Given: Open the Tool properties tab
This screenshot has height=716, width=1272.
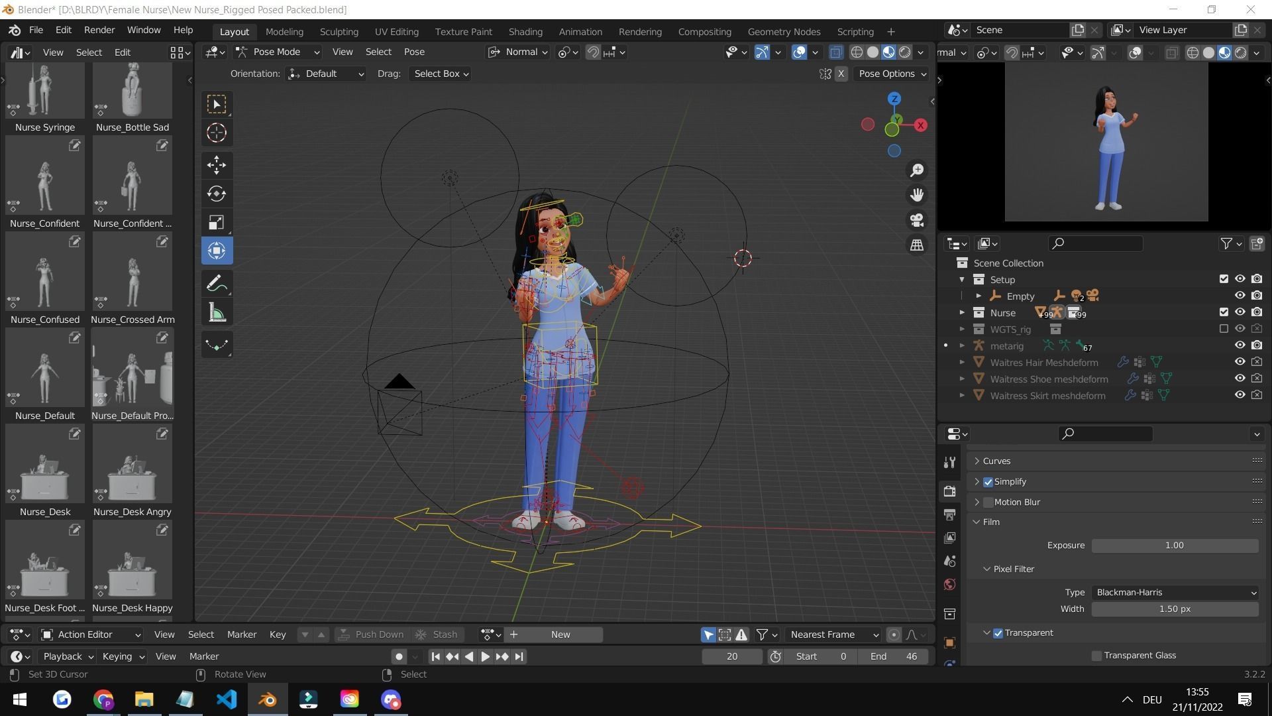Looking at the screenshot, I should point(949,462).
